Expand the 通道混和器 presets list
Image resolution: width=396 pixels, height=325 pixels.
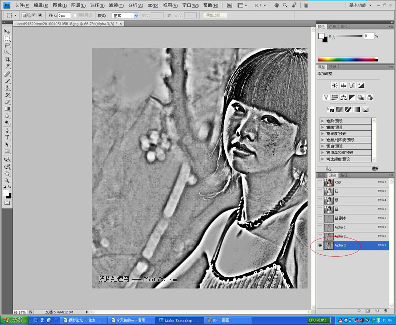[323, 152]
